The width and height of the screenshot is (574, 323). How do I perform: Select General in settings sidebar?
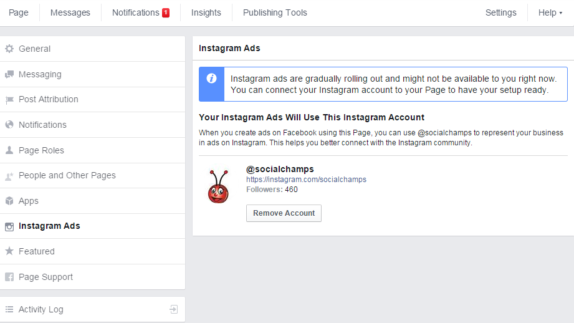click(x=93, y=49)
